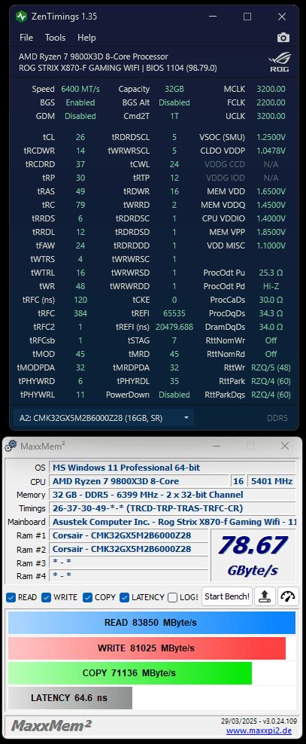This screenshot has height=744, width=306.
Task: Click the DDR5 label in ZenTimings
Action: pos(277,418)
